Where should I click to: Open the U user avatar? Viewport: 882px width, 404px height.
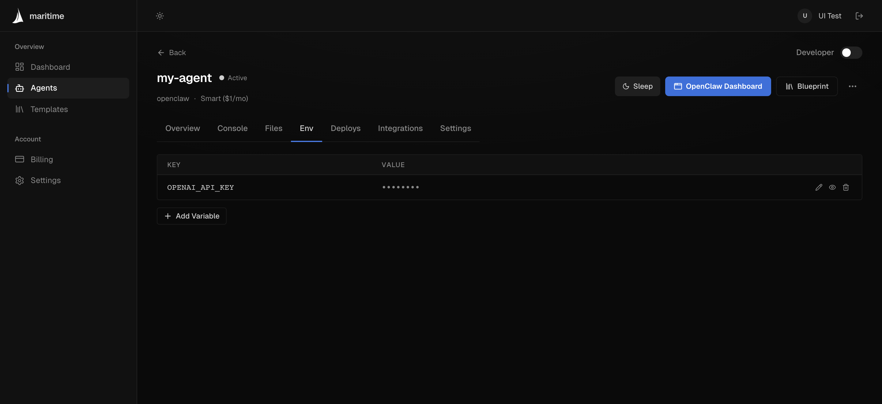click(x=805, y=16)
